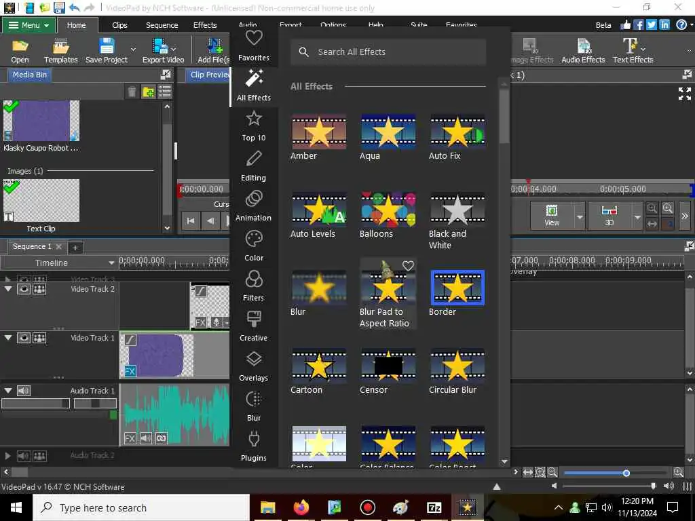Toggle 3D preview mode
The width and height of the screenshot is (695, 521).
coord(609,215)
